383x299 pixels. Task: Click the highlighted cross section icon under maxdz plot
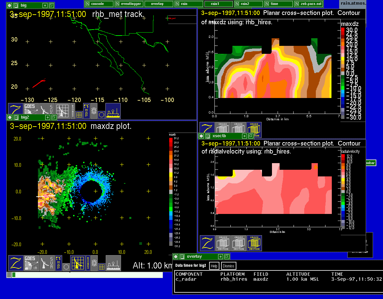[254, 130]
